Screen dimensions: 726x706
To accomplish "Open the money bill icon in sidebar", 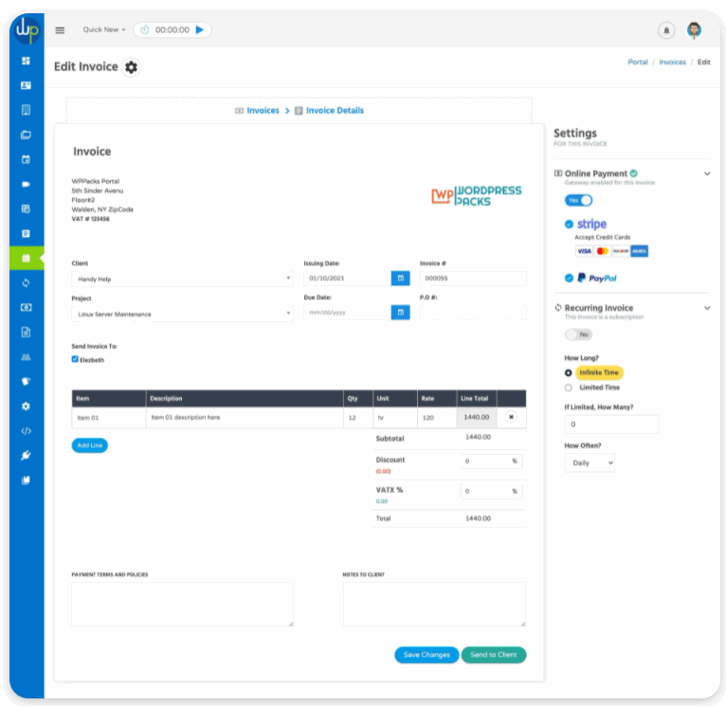I will pos(26,307).
